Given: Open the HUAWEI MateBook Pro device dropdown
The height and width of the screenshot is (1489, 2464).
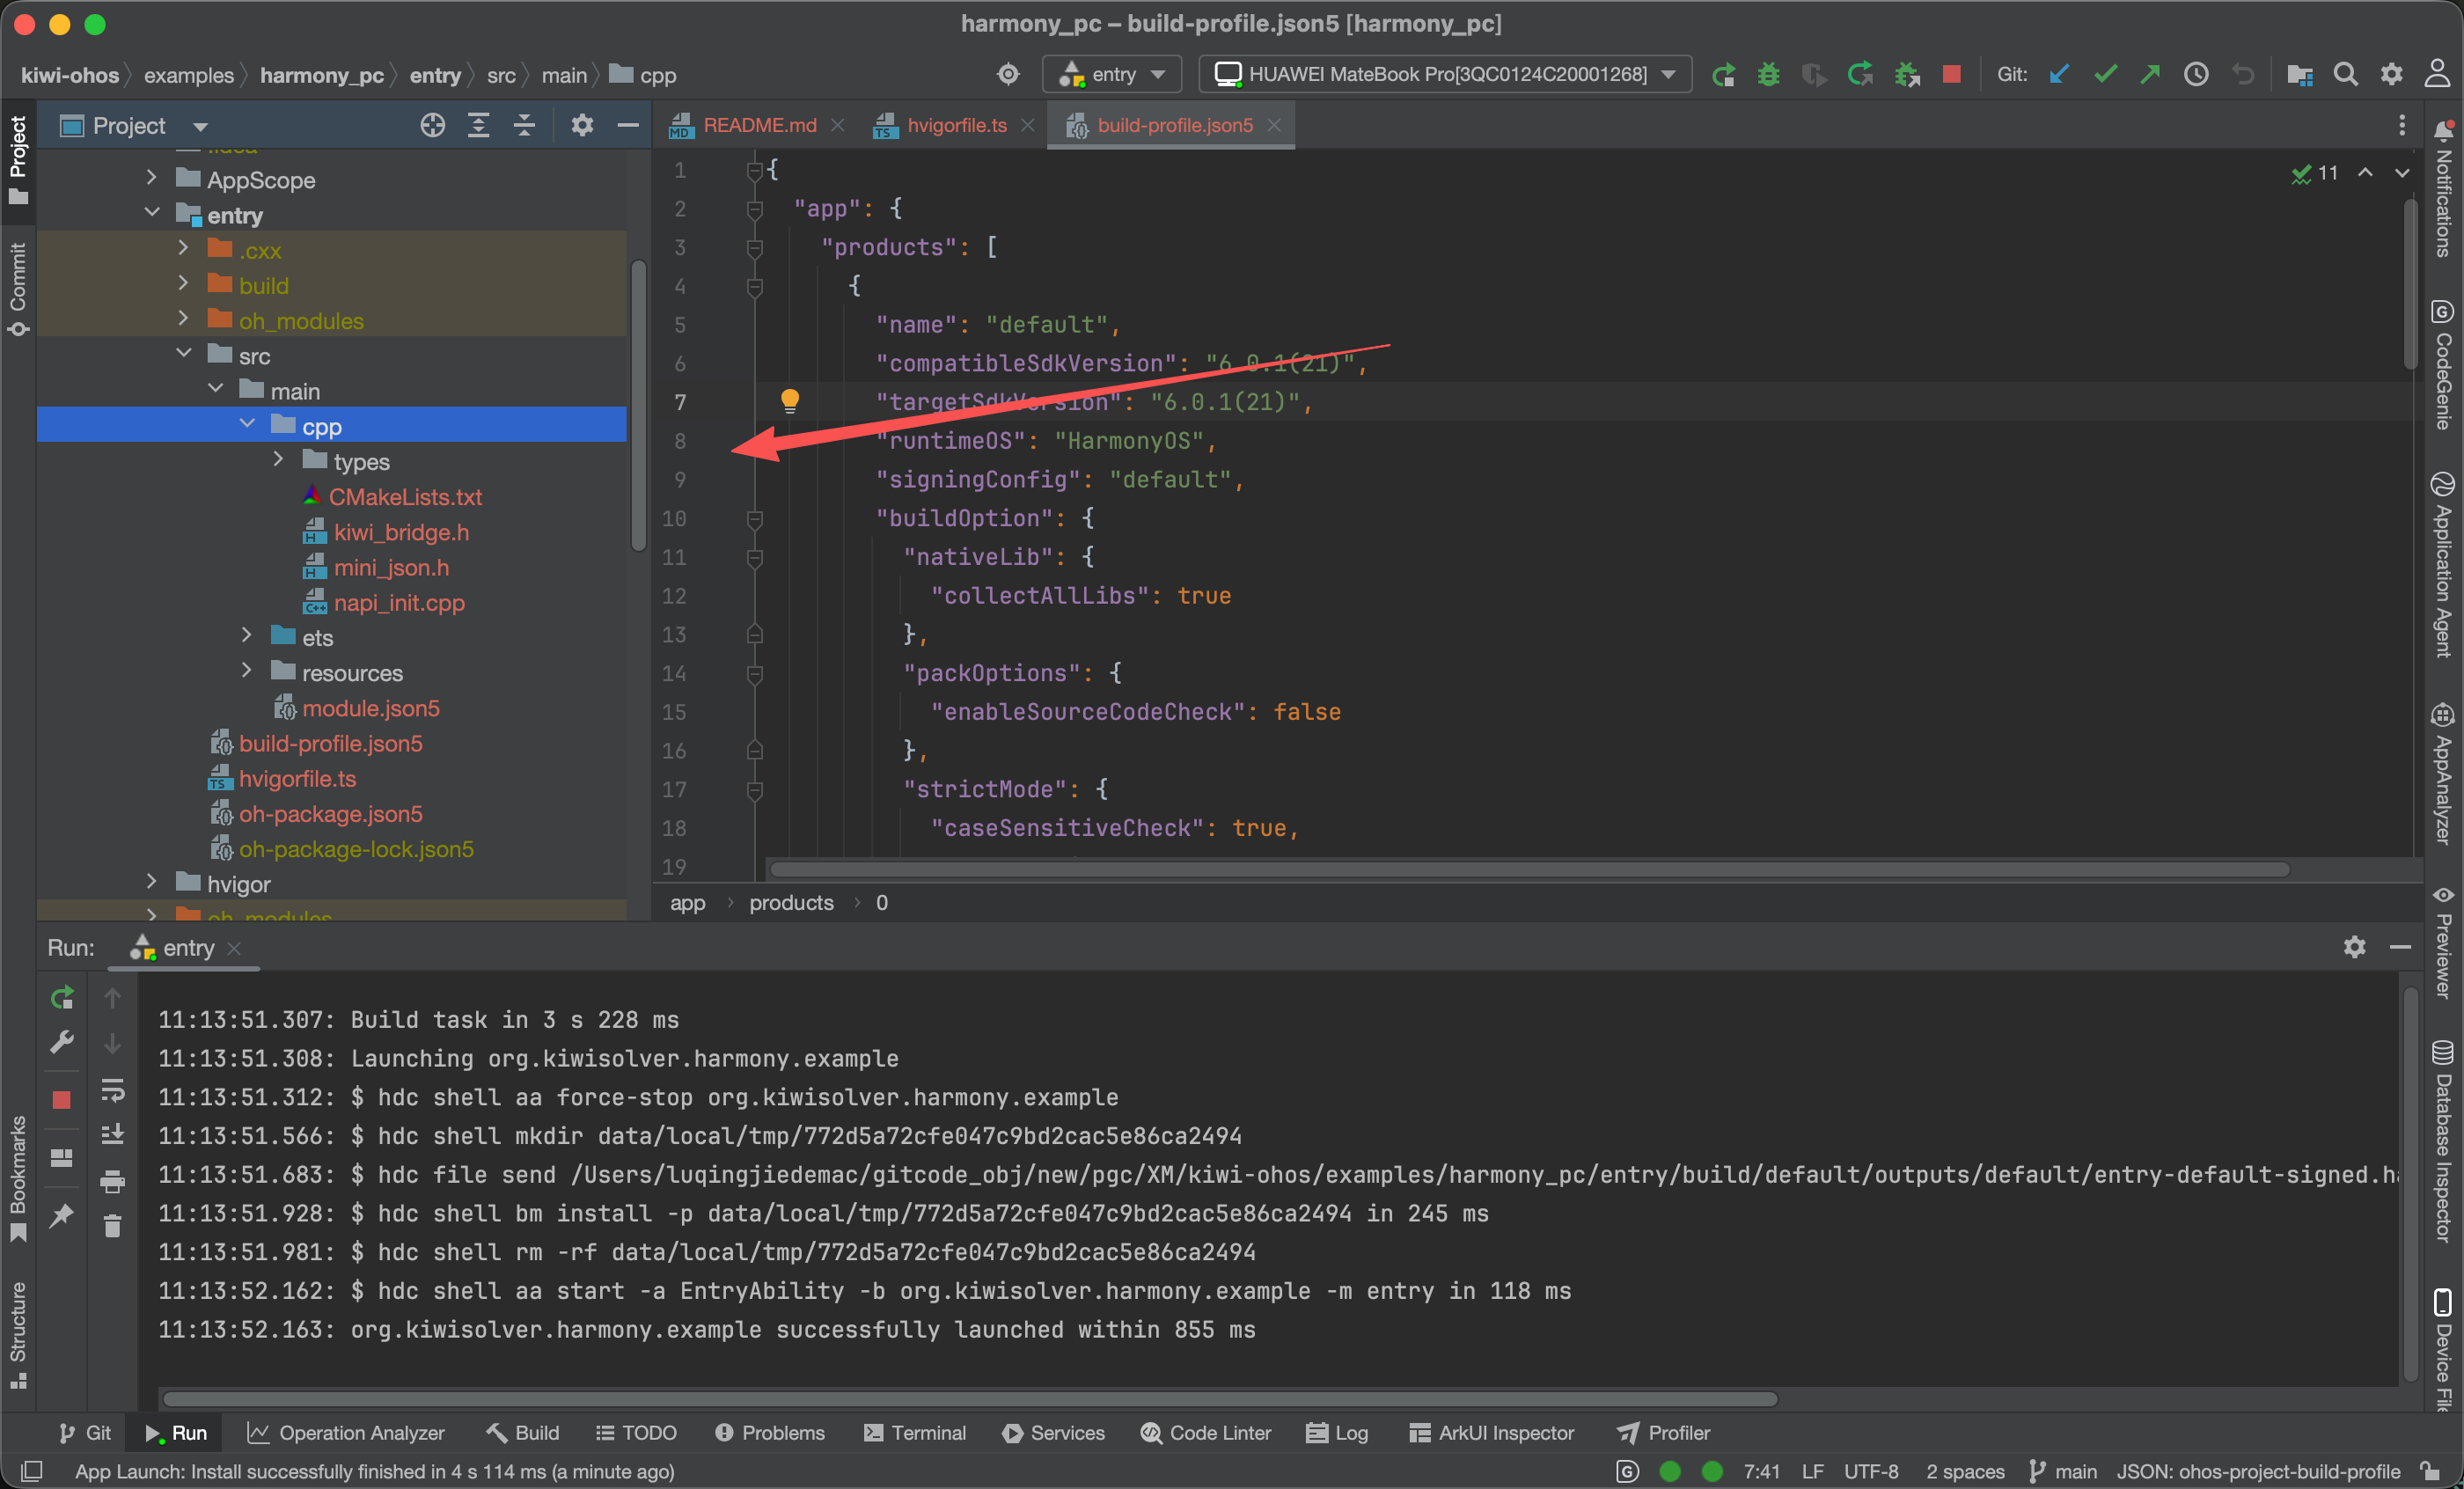Looking at the screenshot, I should click(x=1444, y=75).
